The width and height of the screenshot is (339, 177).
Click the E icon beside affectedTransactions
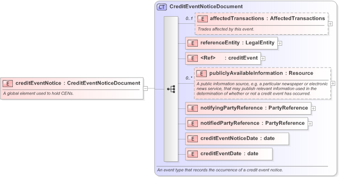pos(203,19)
